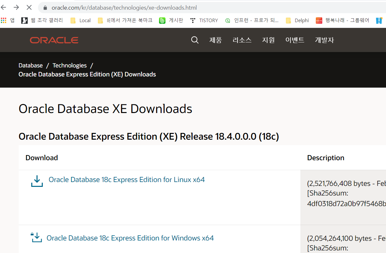Open the TISTORY bookmark
Viewport: 386px width, 253px height.
coord(204,21)
